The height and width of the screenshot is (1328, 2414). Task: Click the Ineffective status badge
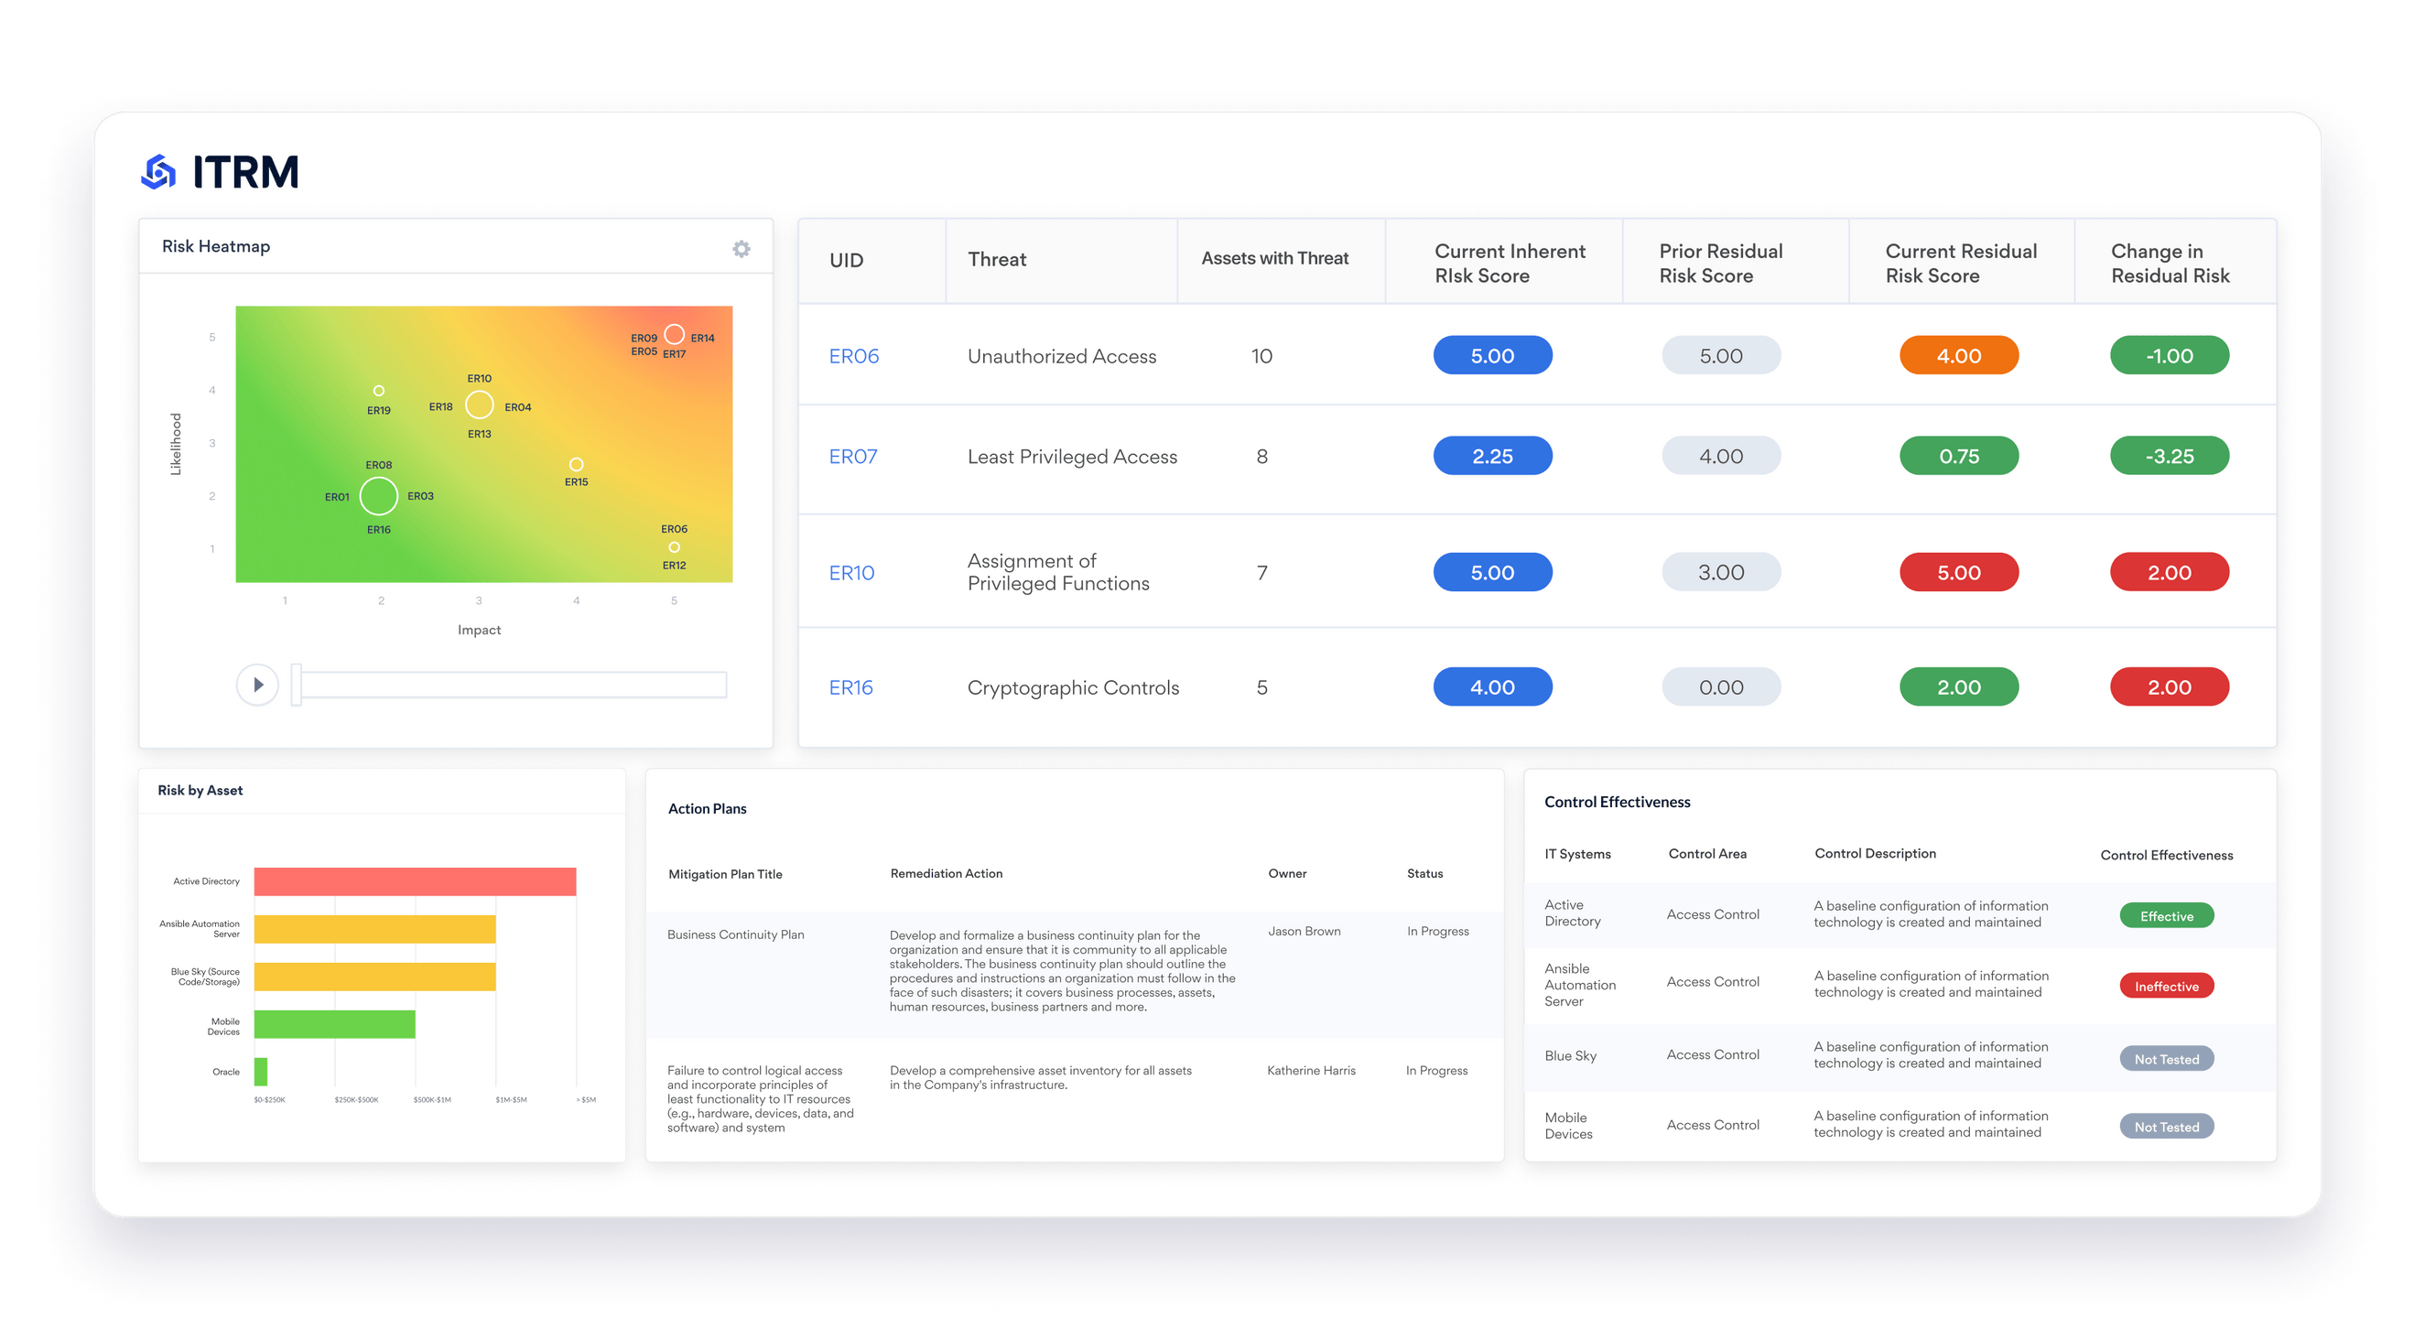pos(2166,986)
